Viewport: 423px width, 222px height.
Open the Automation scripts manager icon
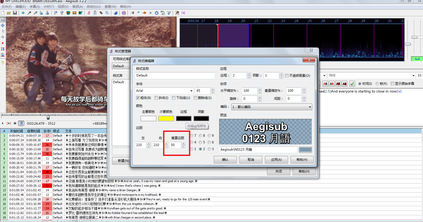tap(116, 13)
